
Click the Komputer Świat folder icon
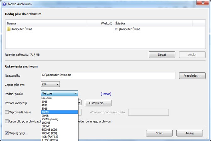coord(8,29)
